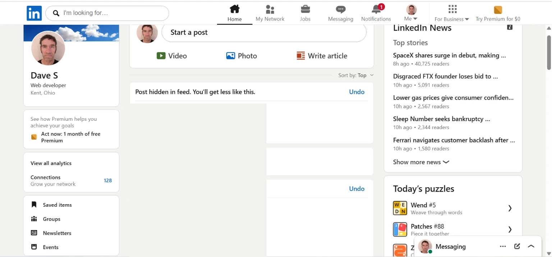
Task: Click the chevron beside Wend #5
Action: 510,208
